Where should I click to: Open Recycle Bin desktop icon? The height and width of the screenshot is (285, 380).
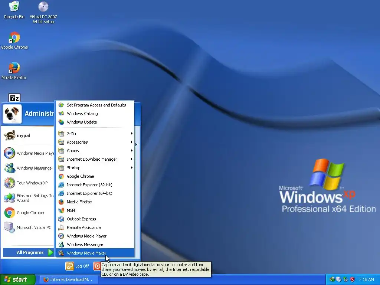(x=14, y=10)
